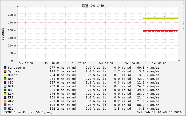Click the GRA light blue legend swatch
Viewport: 186px width, 116px height.
pyautogui.click(x=5, y=86)
